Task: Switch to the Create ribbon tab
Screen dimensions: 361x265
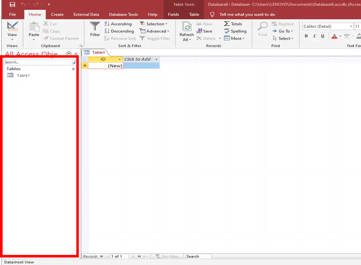Action: 57,14
